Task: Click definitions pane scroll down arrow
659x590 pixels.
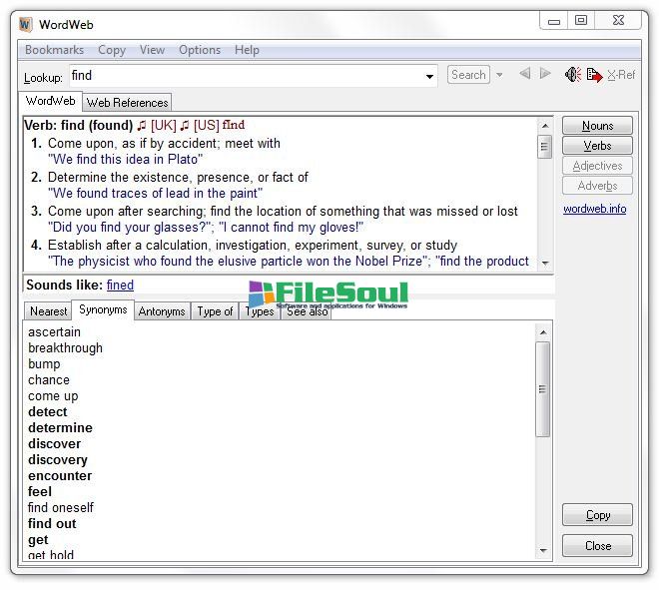Action: [x=545, y=264]
